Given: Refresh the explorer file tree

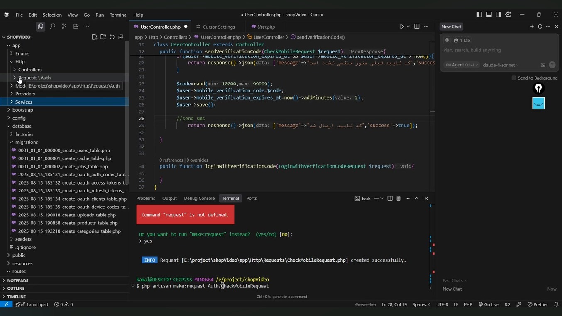Looking at the screenshot, I should click(x=112, y=37).
